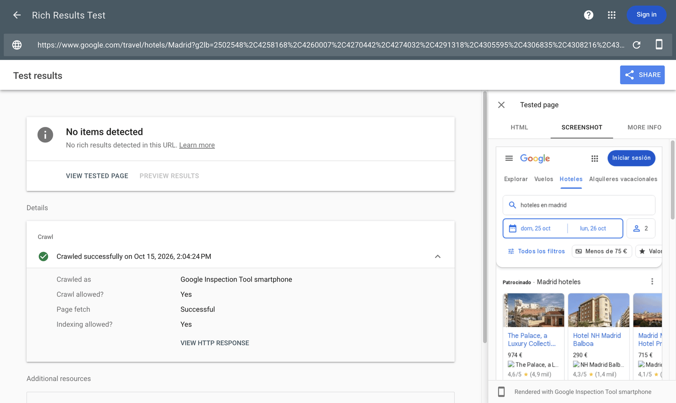Open the Learn more link
The image size is (676, 403).
point(197,145)
